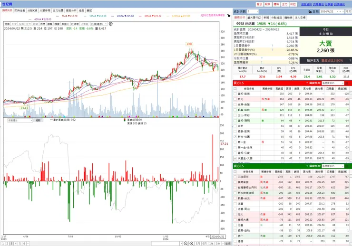Tick the checkbox for 元大 seller row
The image size is (352, 246).
(235, 214)
